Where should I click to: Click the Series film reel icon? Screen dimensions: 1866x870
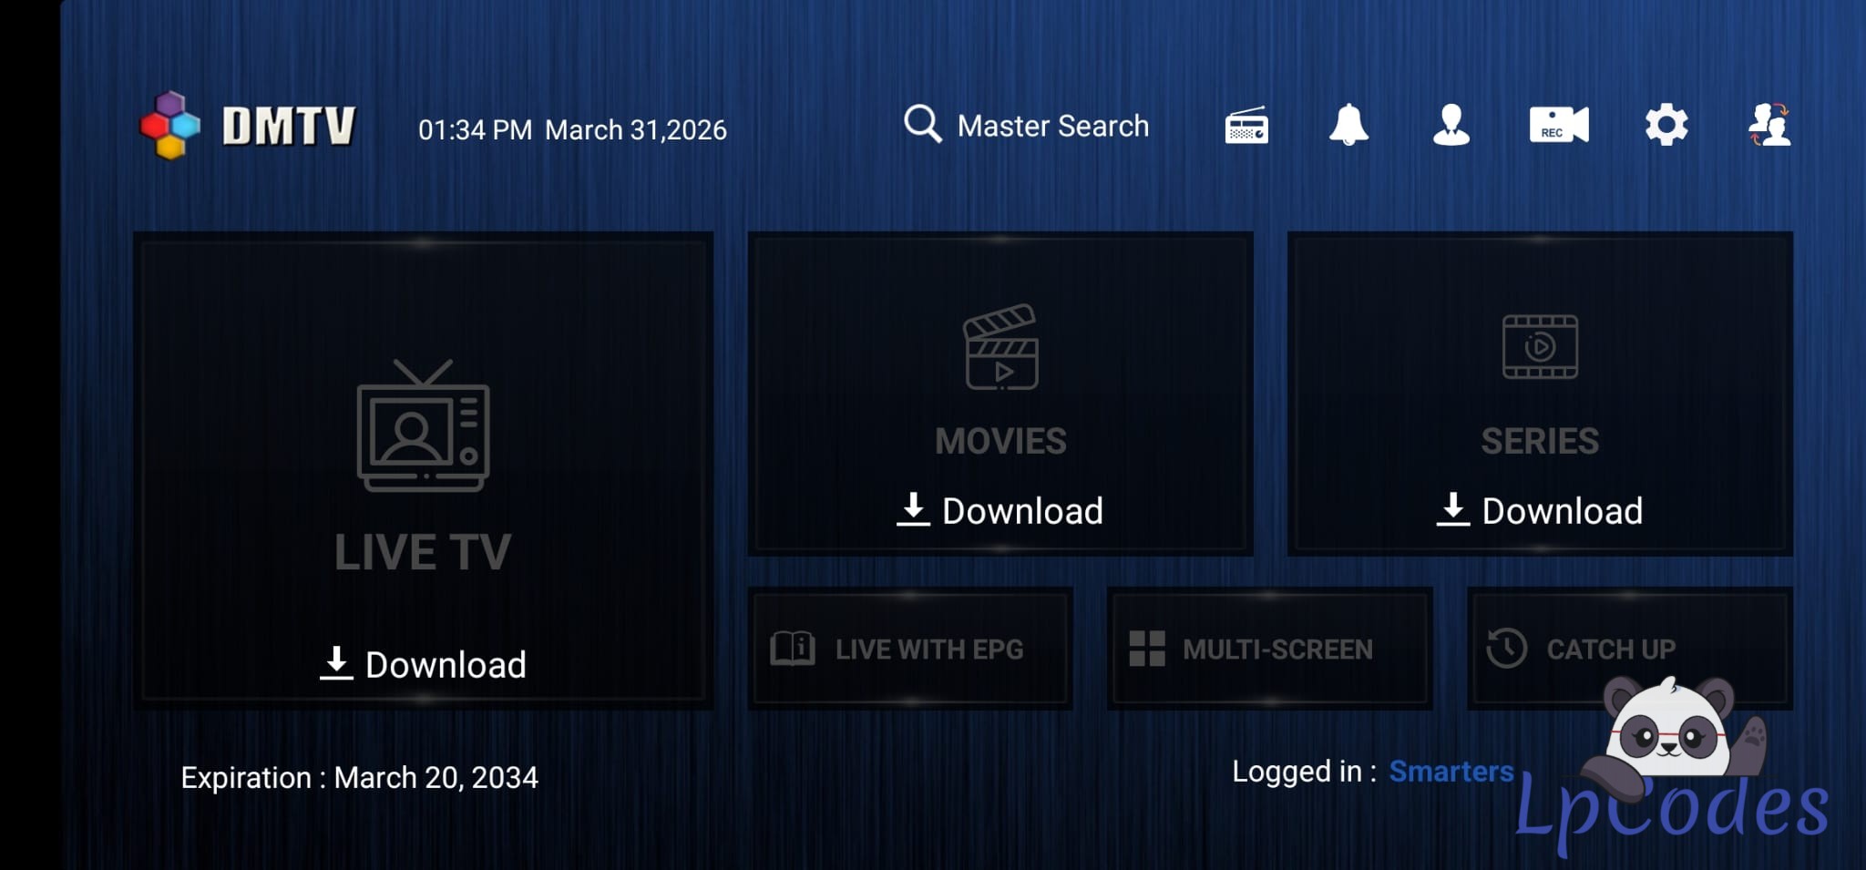click(1540, 347)
